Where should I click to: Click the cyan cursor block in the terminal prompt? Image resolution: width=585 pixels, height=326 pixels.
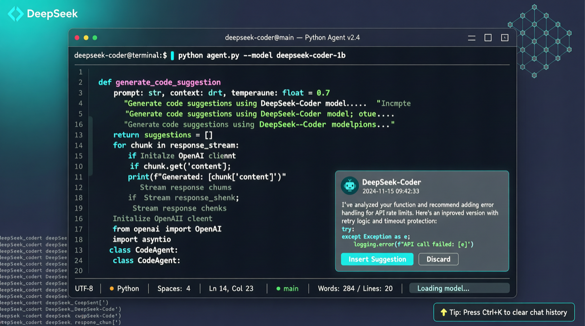pos(172,56)
